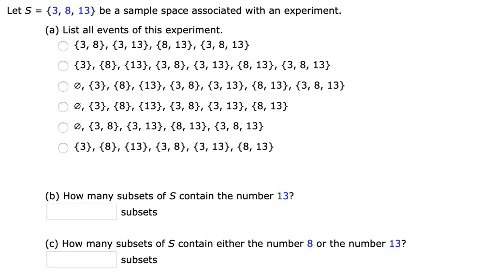Select the radio for the option listing all eight events

click(64, 87)
